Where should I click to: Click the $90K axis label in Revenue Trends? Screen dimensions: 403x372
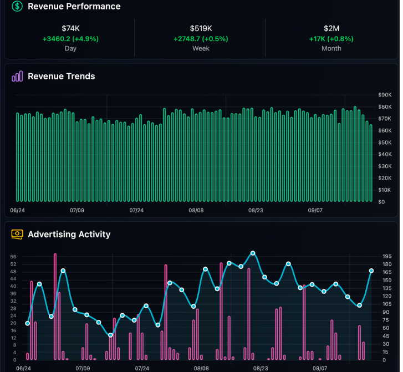point(385,95)
